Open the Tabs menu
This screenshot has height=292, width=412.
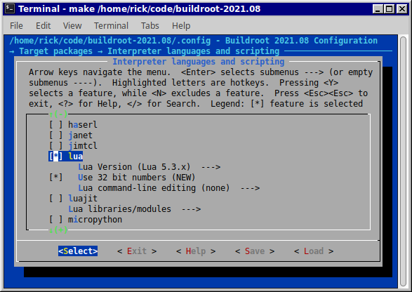[x=149, y=26]
